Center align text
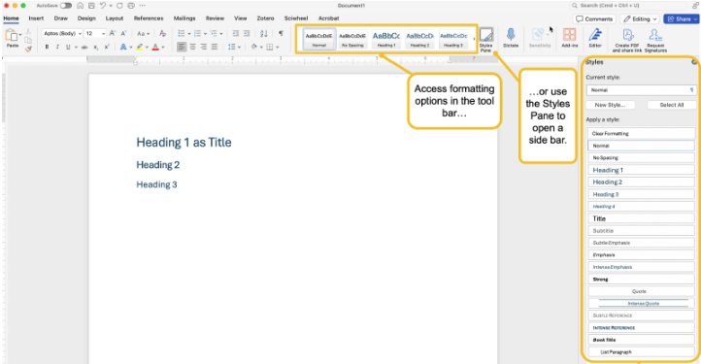The height and width of the screenshot is (364, 701). tap(192, 47)
